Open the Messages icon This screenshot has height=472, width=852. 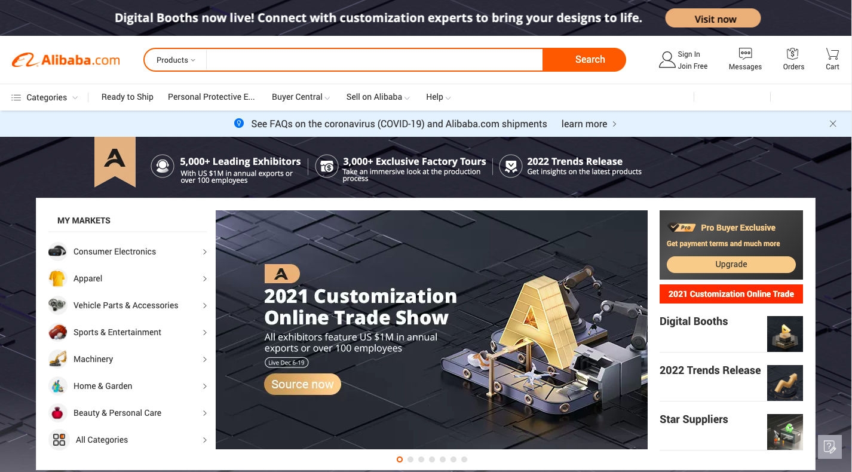[745, 54]
